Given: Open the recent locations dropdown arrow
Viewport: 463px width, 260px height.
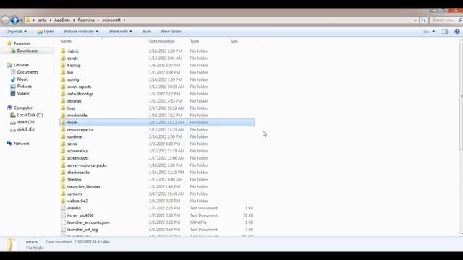Looking at the screenshot, I should point(22,20).
